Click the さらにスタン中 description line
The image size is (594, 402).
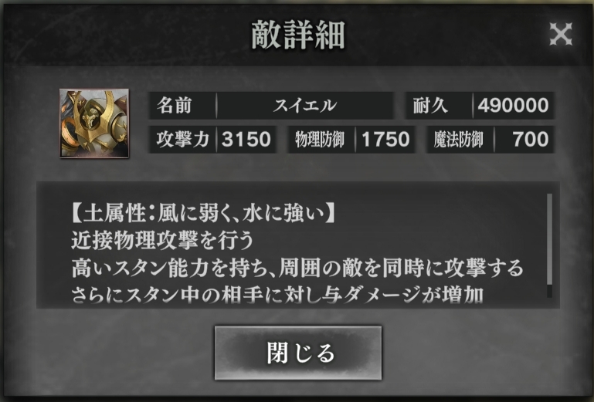coord(277,295)
